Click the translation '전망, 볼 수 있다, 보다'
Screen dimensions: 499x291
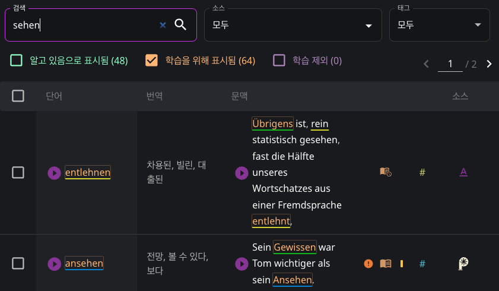177,263
